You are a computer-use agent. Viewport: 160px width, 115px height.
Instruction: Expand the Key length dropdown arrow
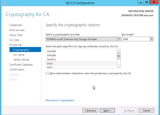coord(152,39)
